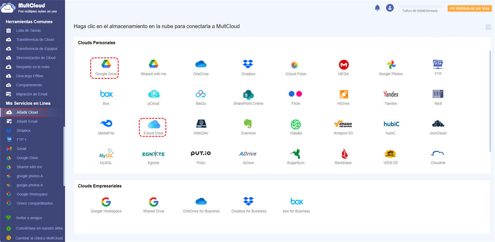Add a NAS storage
The height and width of the screenshot is (242, 495).
pos(438,98)
